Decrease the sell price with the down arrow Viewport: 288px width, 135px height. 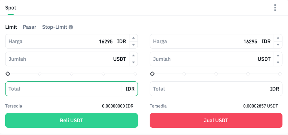pyautogui.click(x=278, y=45)
